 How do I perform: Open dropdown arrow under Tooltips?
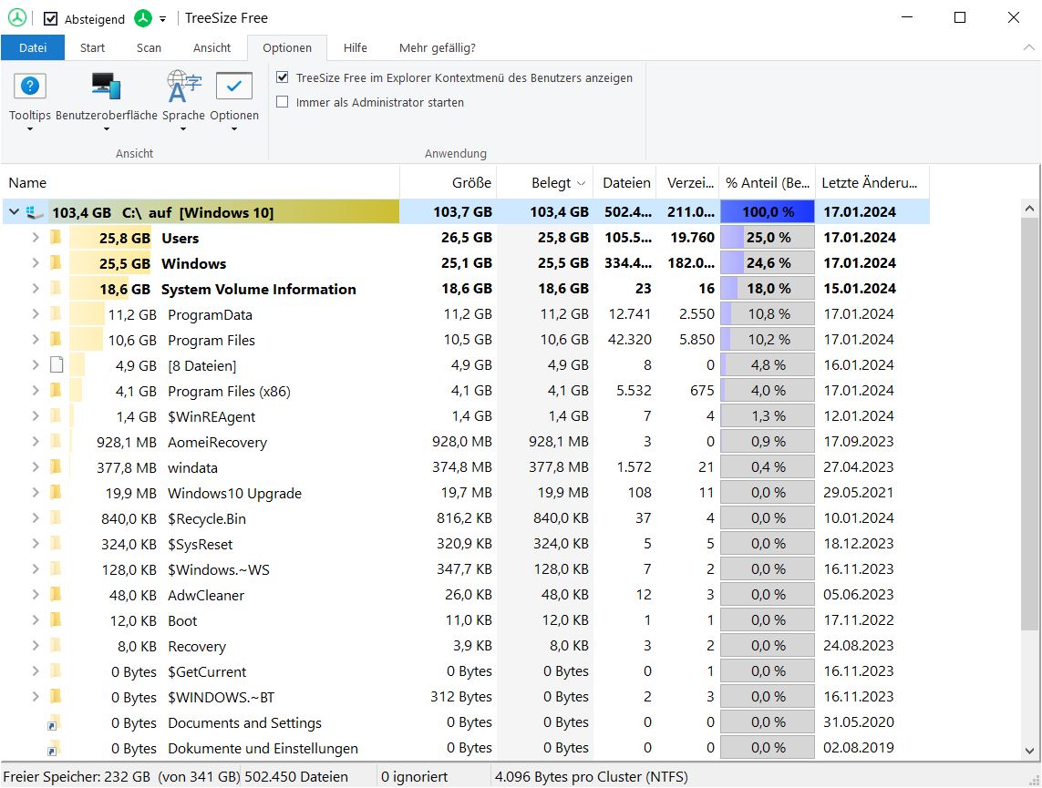(30, 128)
